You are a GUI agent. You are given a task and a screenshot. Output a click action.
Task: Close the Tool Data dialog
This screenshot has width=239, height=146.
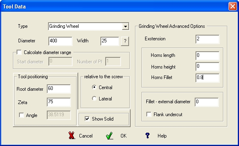(x=233, y=6)
